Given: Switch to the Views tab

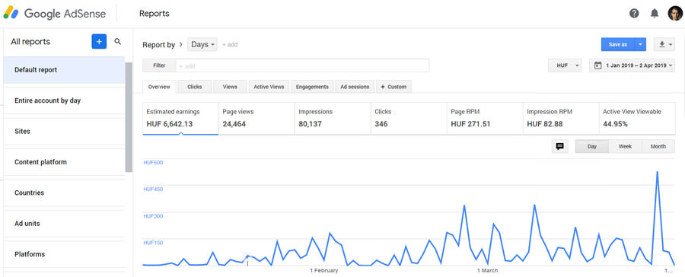Looking at the screenshot, I should click(230, 87).
